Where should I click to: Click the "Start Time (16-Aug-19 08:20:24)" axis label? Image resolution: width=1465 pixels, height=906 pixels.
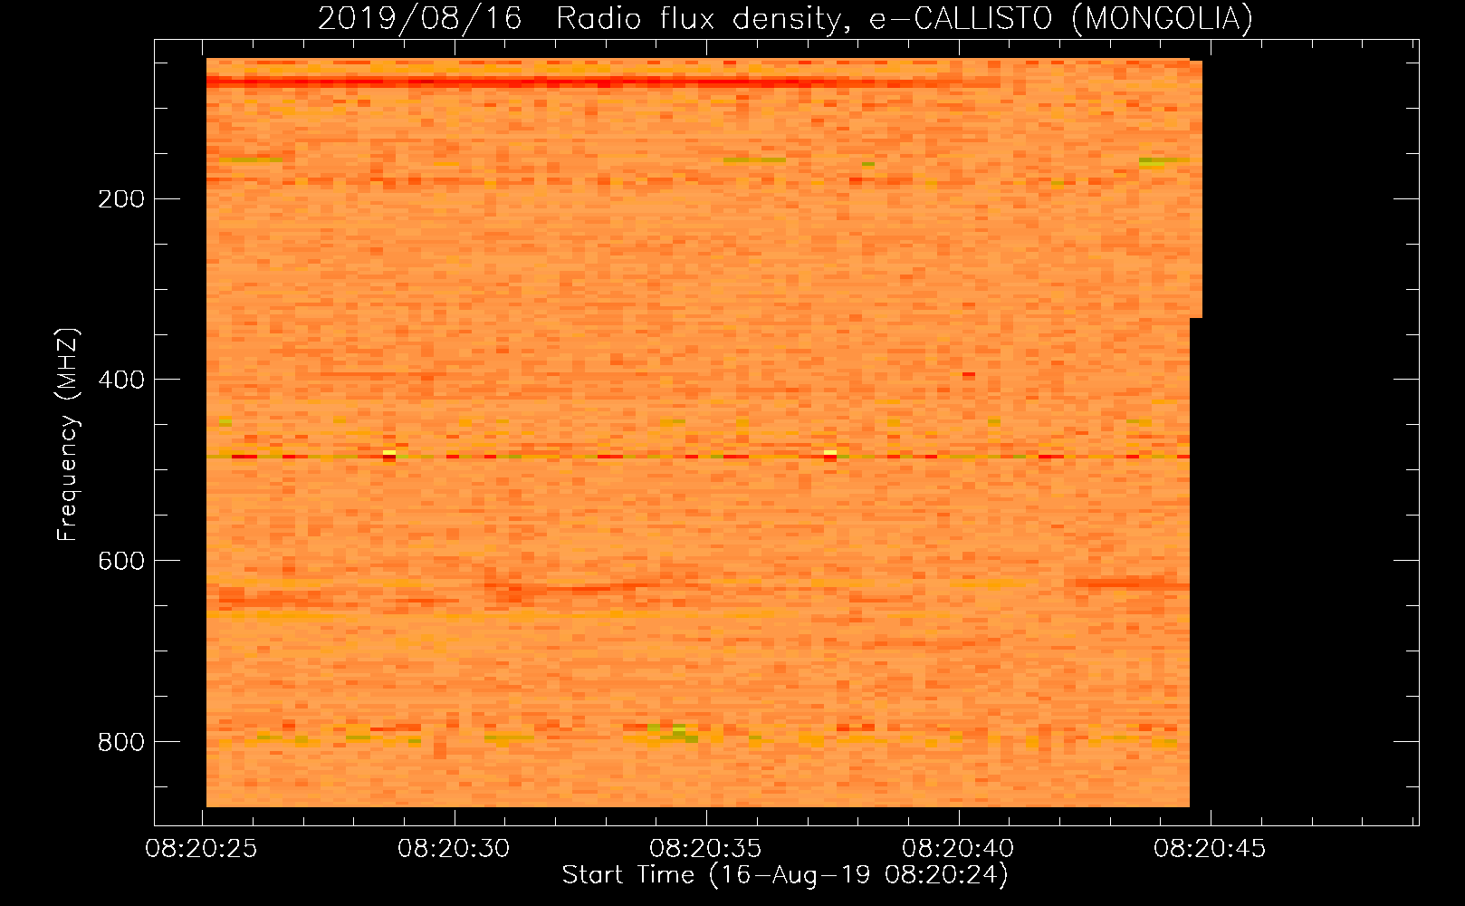(785, 875)
